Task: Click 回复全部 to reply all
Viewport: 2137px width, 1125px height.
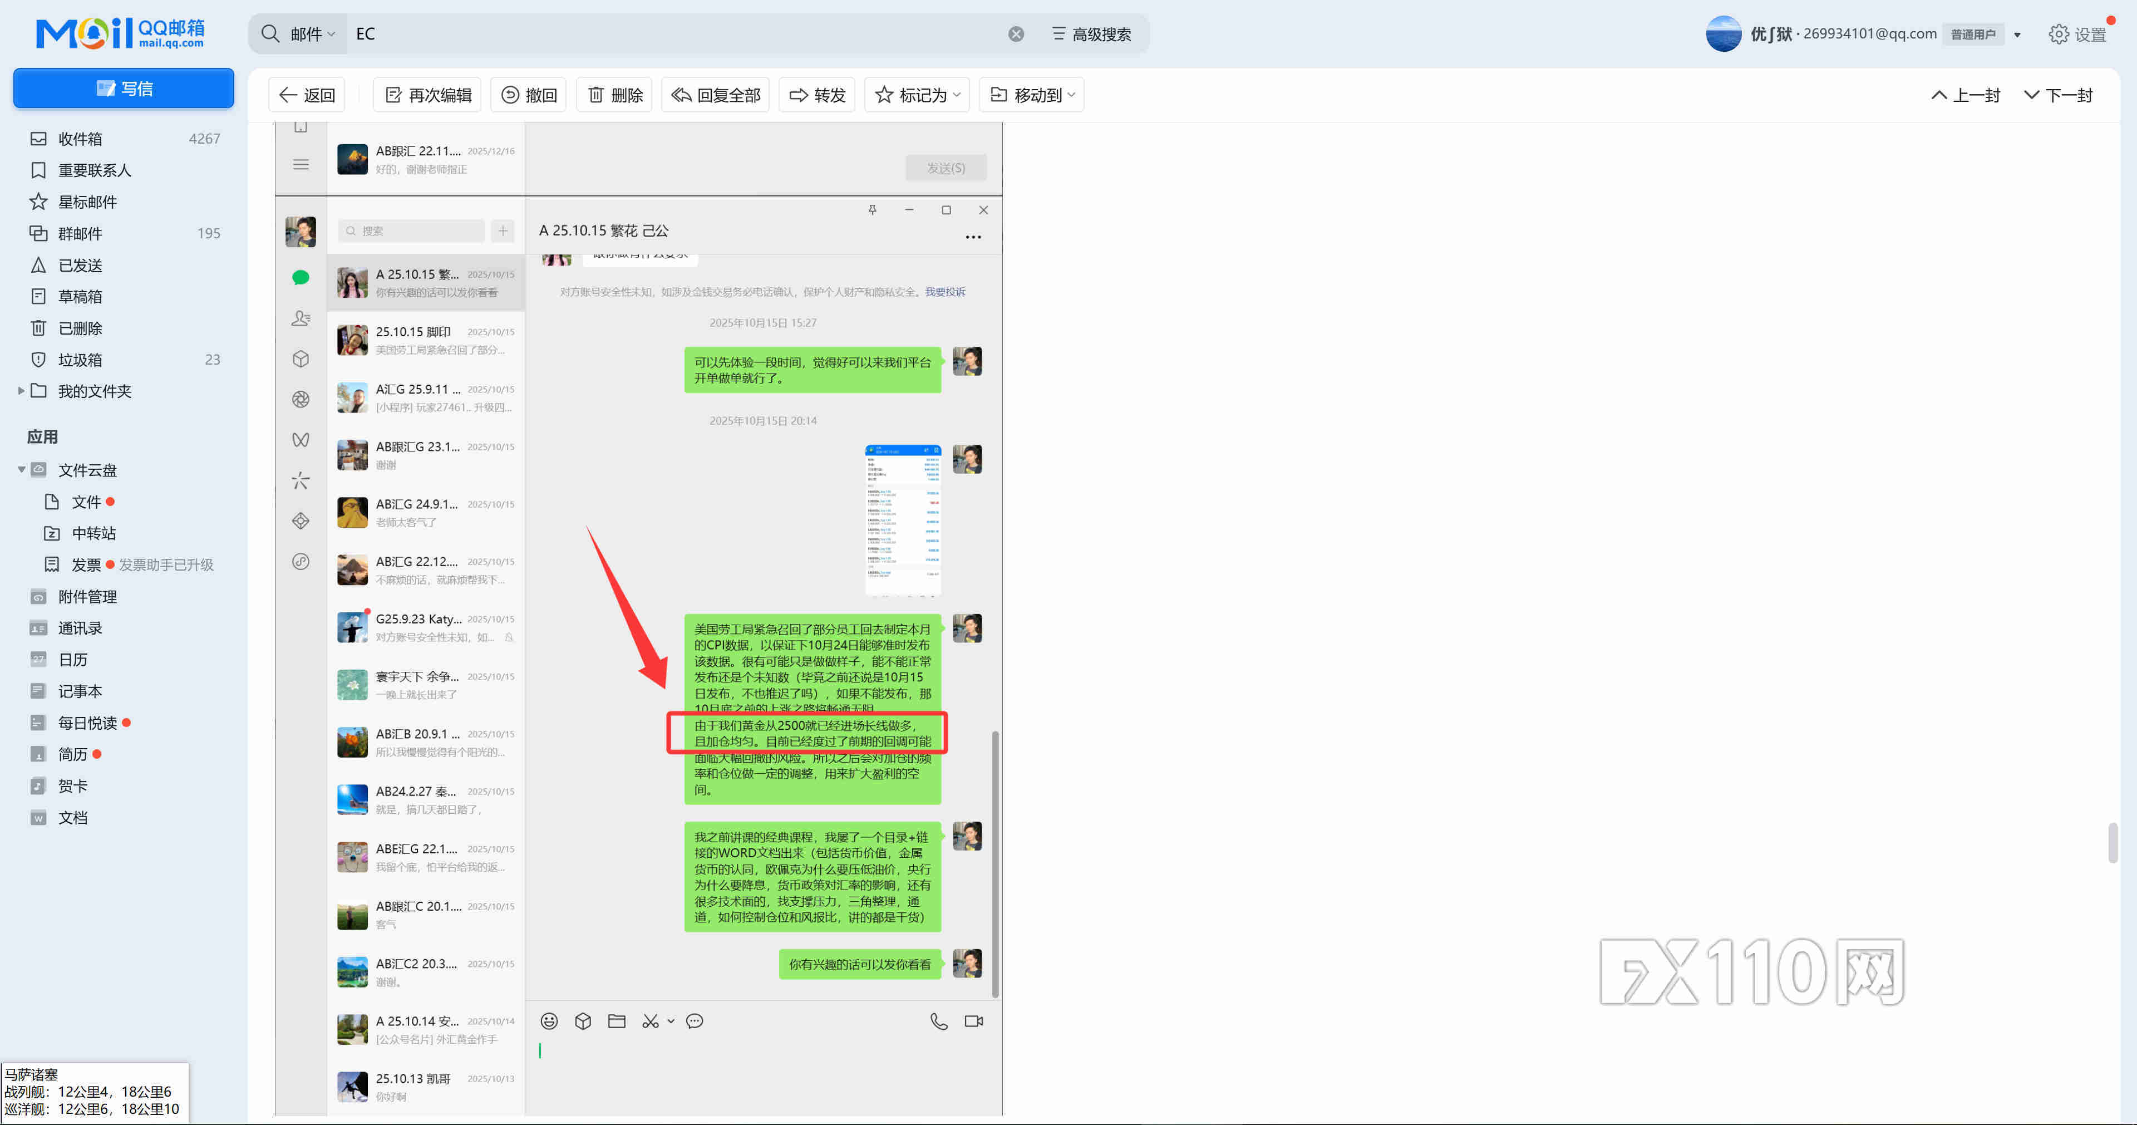Action: (716, 95)
